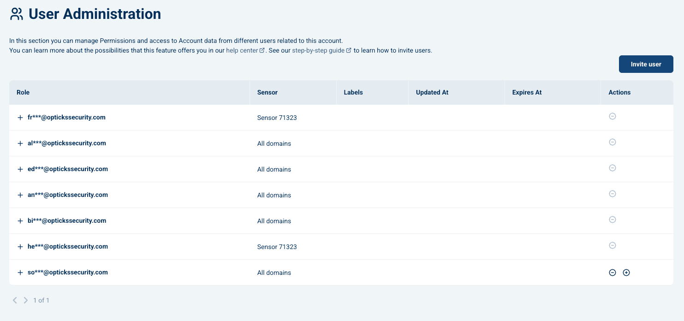Click remove icon for ed***@optickssecurity.com
The height and width of the screenshot is (321, 684).
click(x=613, y=168)
